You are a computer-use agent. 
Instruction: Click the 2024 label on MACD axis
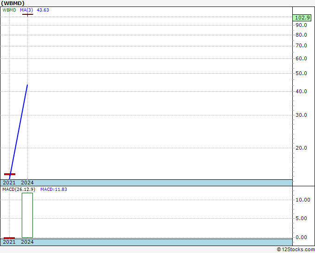pos(27,242)
